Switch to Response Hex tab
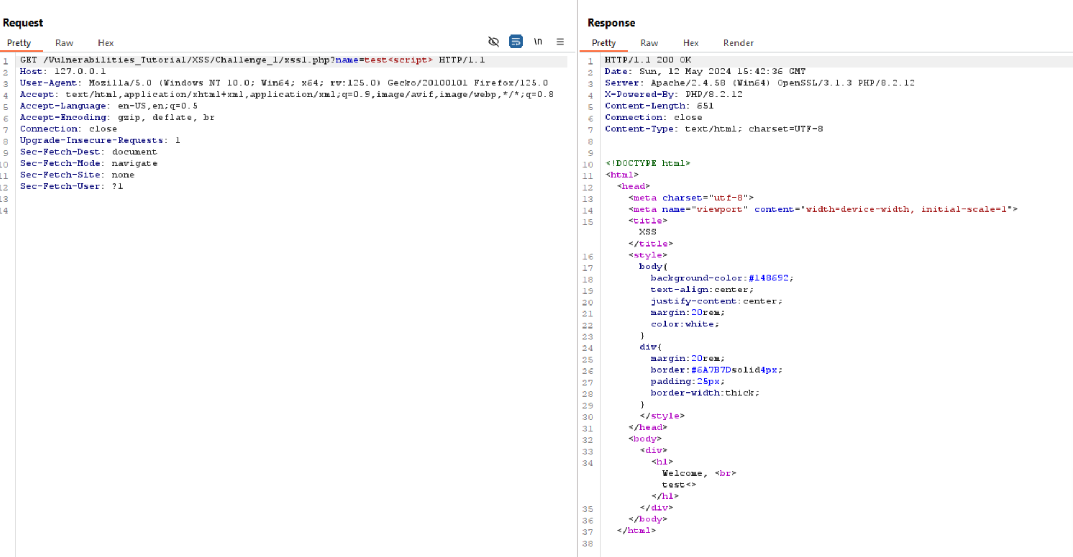The image size is (1073, 557). [691, 43]
